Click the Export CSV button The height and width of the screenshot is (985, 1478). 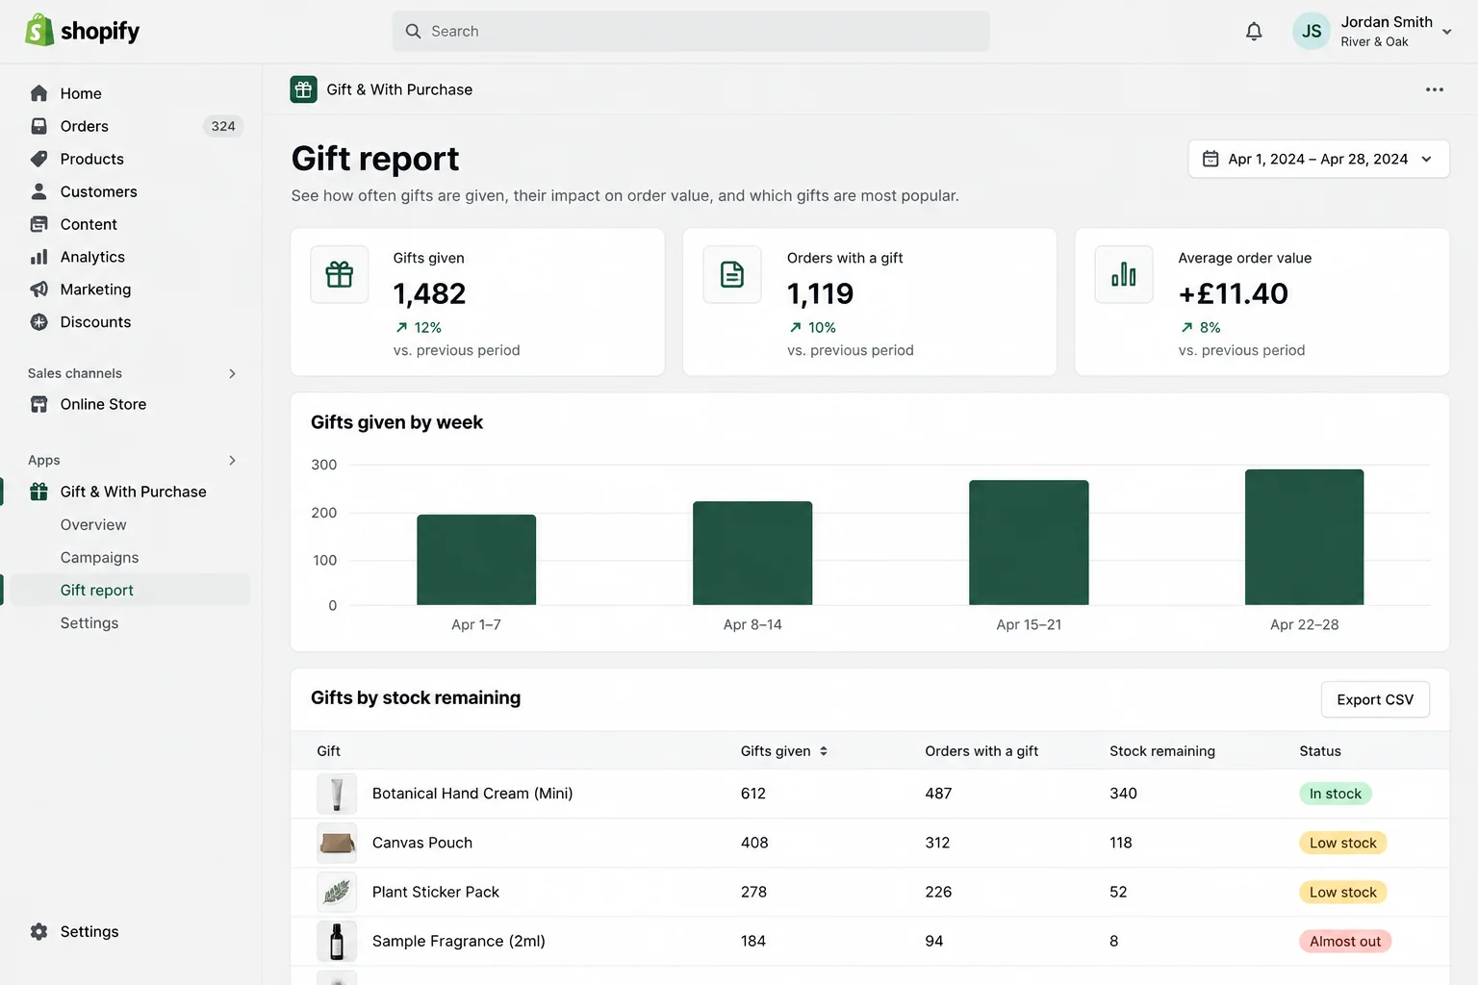[x=1375, y=699]
